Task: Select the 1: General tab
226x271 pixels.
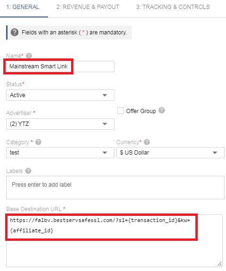Action: [23, 7]
